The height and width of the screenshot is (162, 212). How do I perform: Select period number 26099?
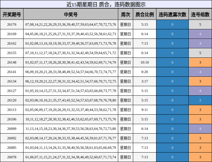tap(12, 129)
